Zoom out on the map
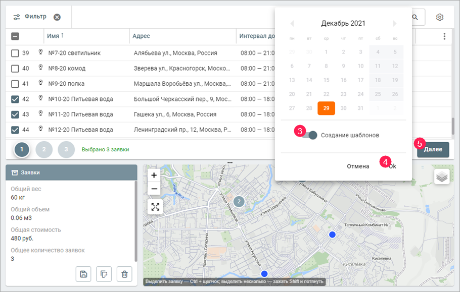The height and width of the screenshot is (292, 460). [155, 189]
